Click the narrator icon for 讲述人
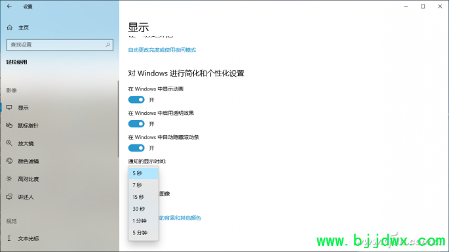 point(9,197)
